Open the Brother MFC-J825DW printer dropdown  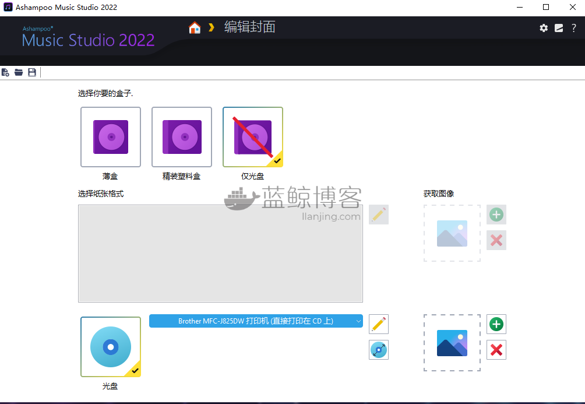pyautogui.click(x=256, y=321)
